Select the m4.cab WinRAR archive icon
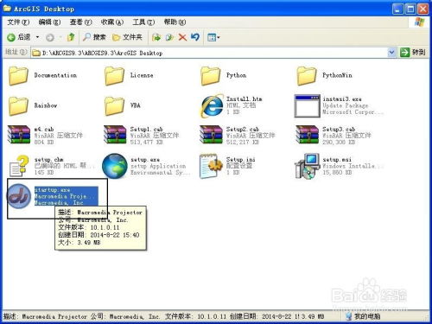The height and width of the screenshot is (324, 432). coord(19,135)
